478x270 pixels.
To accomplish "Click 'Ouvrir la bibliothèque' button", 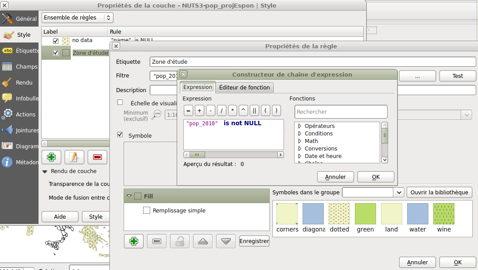I will [x=439, y=192].
